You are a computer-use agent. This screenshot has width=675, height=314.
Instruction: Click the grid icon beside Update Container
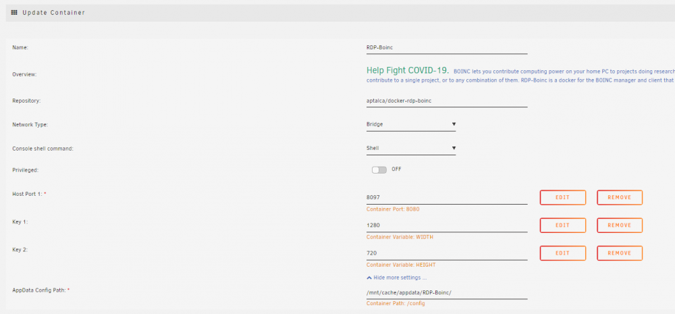pos(13,12)
